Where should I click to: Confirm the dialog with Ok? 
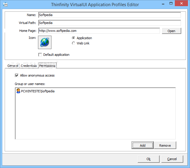point(148,159)
